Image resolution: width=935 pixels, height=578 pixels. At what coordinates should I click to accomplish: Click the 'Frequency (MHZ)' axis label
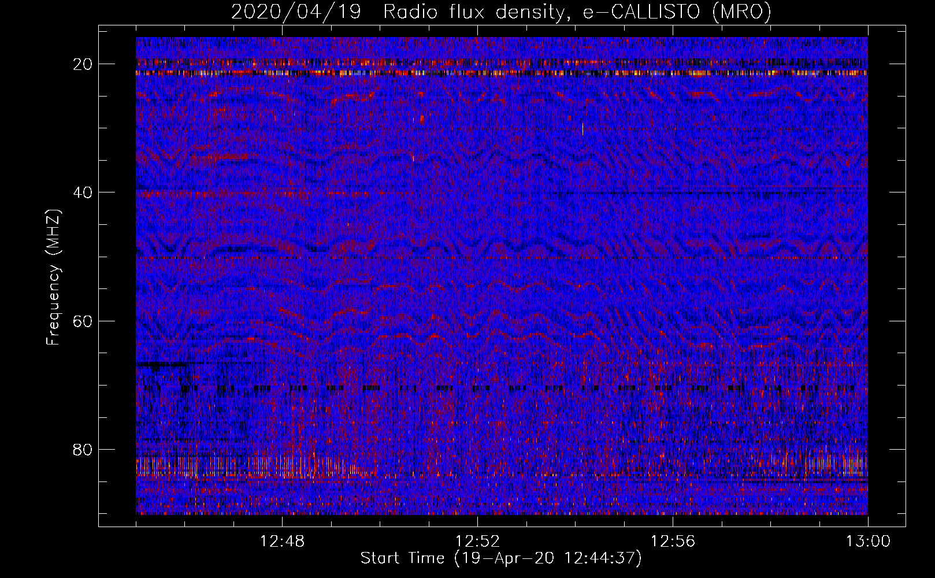coord(53,277)
